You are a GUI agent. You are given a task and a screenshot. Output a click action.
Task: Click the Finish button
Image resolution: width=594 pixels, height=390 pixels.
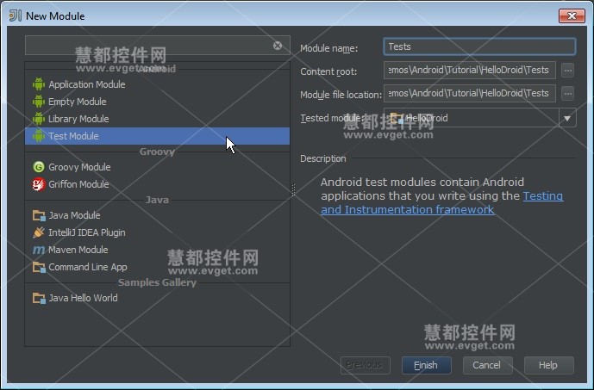[x=426, y=365]
